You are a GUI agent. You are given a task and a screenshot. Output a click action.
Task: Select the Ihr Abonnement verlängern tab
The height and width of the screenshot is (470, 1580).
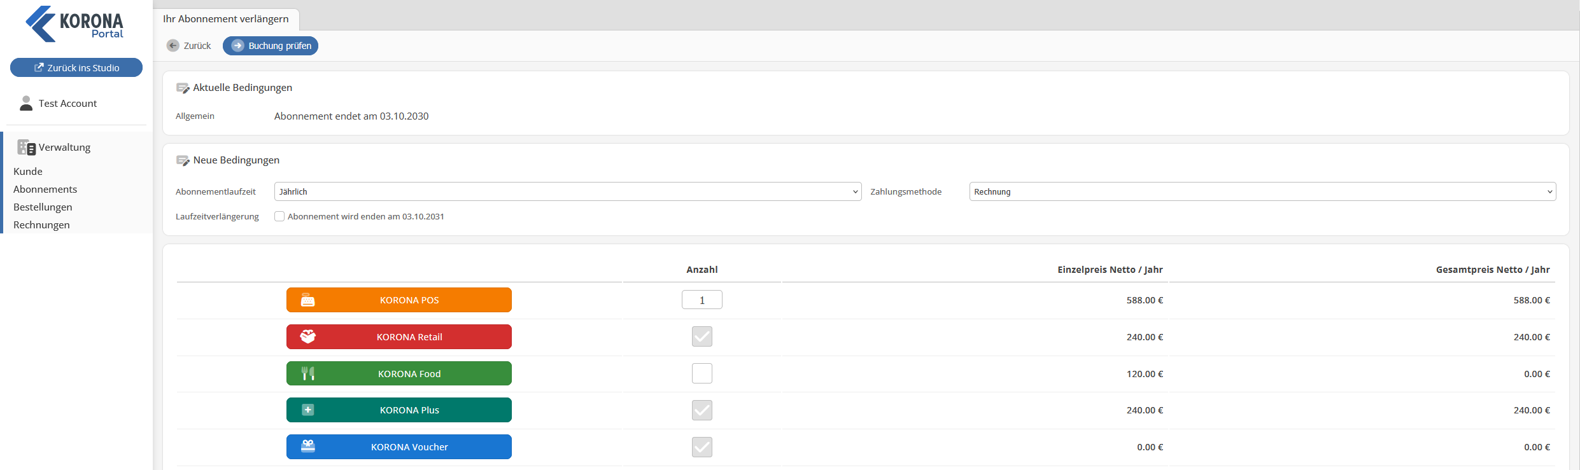[x=226, y=19]
